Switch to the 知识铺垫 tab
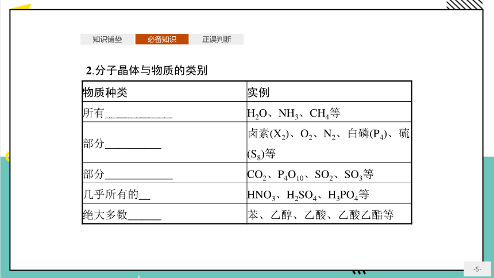494x278 pixels. [107, 40]
